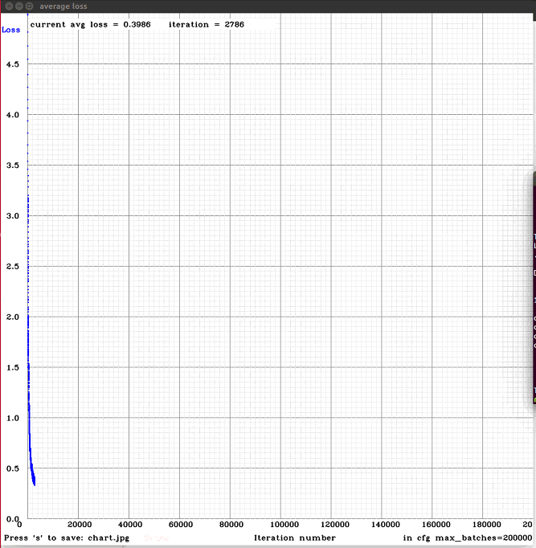Click the 1.5 y-axis tick label
536x548 pixels.
click(13, 367)
